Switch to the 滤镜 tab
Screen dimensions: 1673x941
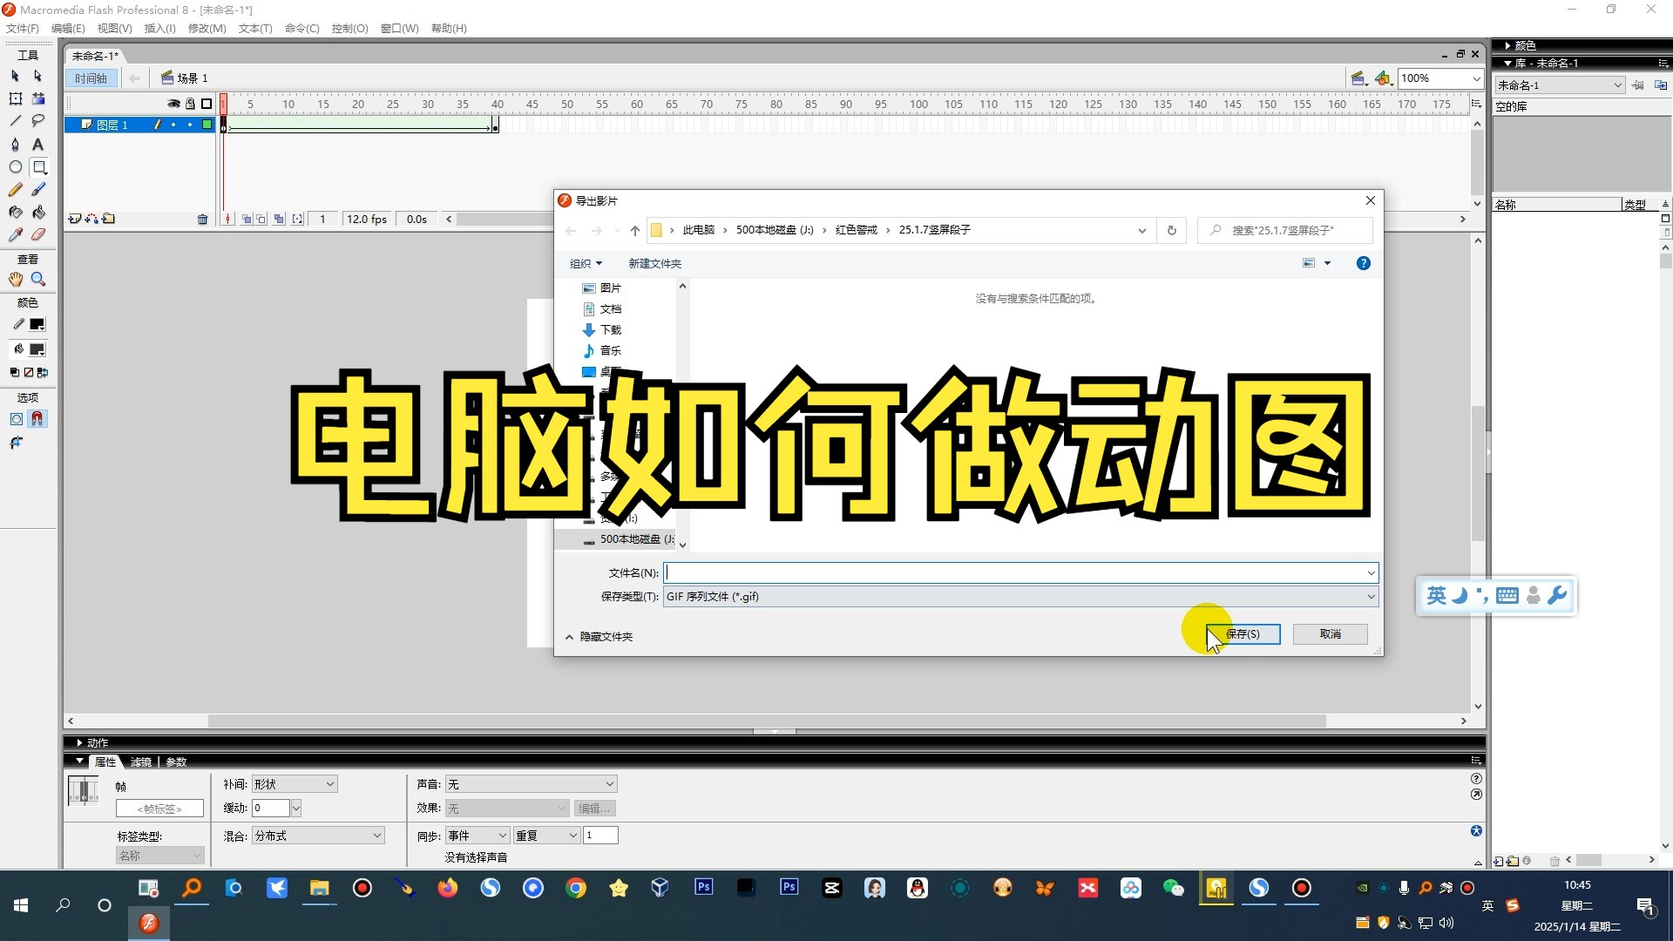140,762
